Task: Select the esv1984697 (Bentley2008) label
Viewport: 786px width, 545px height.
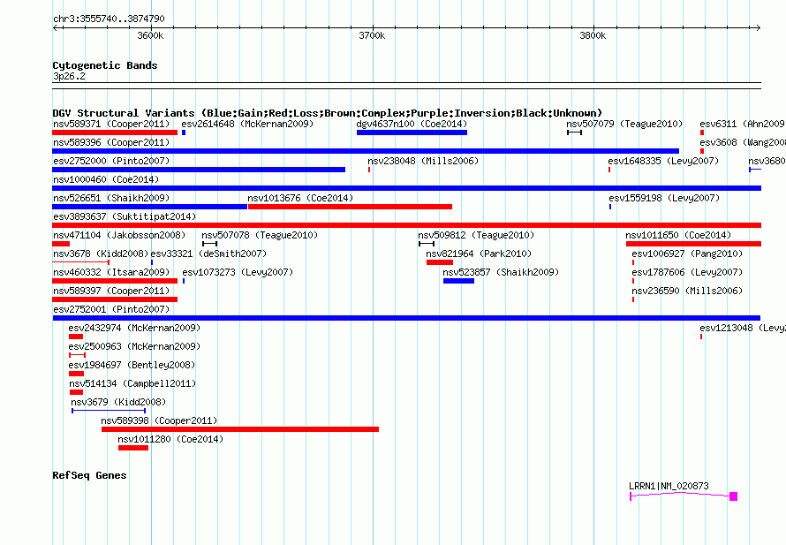Action: click(132, 365)
